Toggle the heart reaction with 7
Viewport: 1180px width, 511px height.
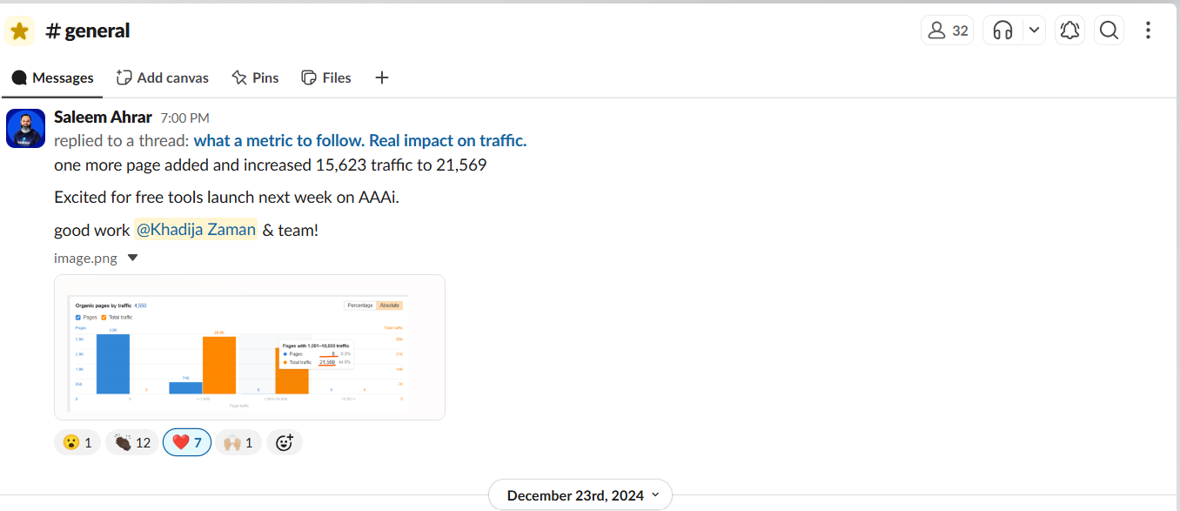coord(187,442)
